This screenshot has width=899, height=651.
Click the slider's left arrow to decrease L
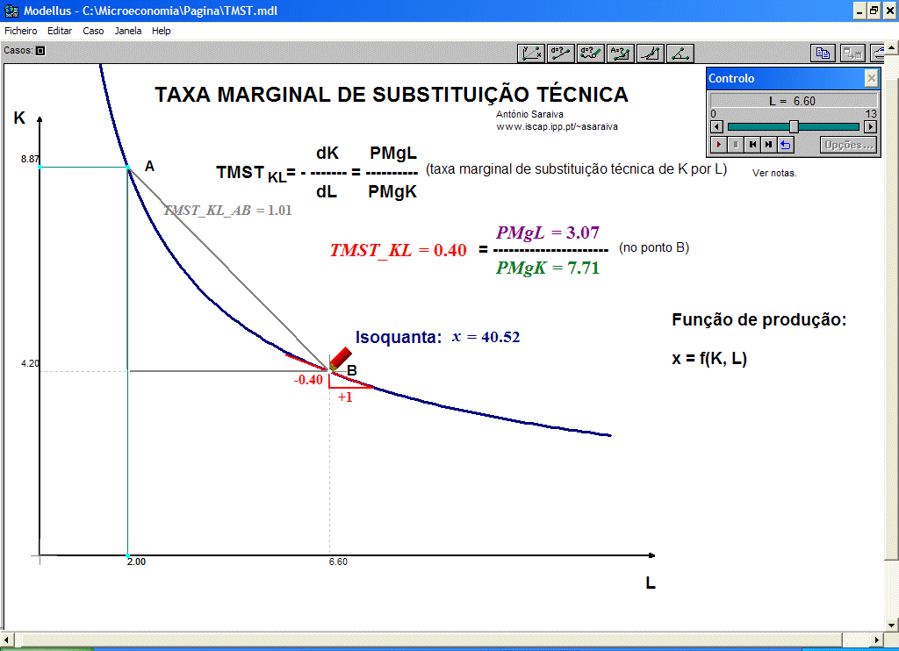pyautogui.click(x=716, y=126)
